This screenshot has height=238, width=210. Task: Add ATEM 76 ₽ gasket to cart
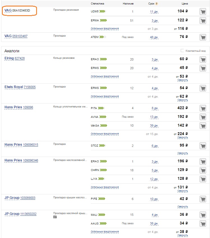tap(203, 37)
